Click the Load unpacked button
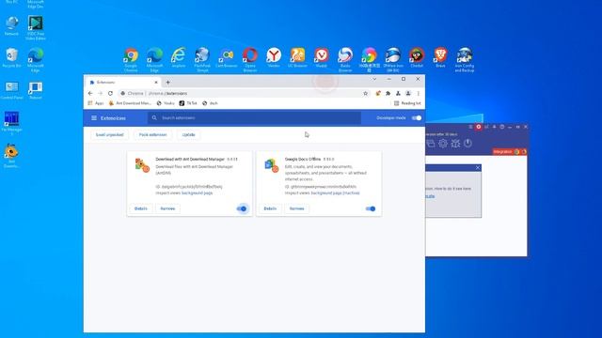Screen dimensions: 602x338 [x=109, y=135]
